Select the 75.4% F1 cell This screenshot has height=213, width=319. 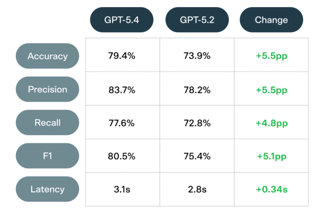point(197,156)
